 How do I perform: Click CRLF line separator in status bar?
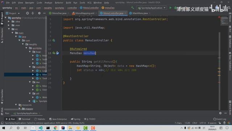point(195,123)
